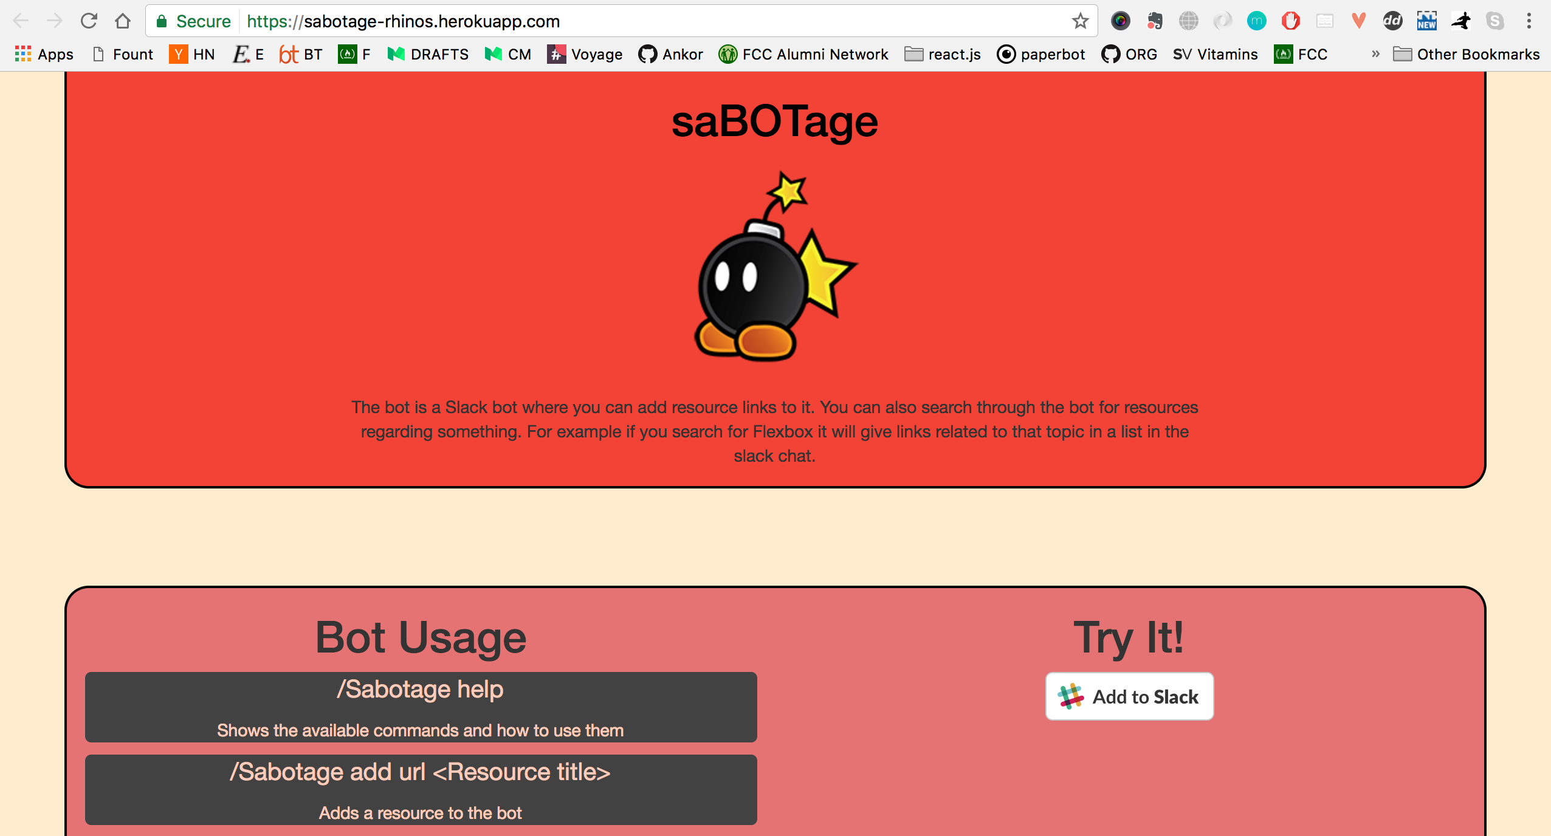Go to the browser home page
This screenshot has height=836, width=1551.
pyautogui.click(x=123, y=21)
